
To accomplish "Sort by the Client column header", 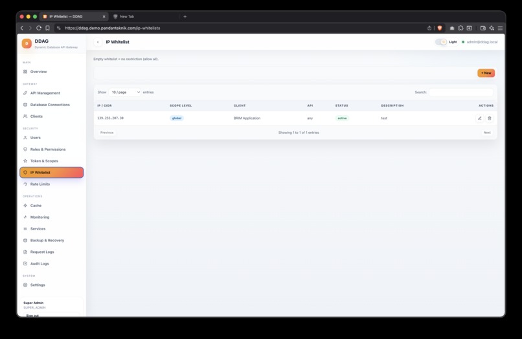I will coord(240,105).
